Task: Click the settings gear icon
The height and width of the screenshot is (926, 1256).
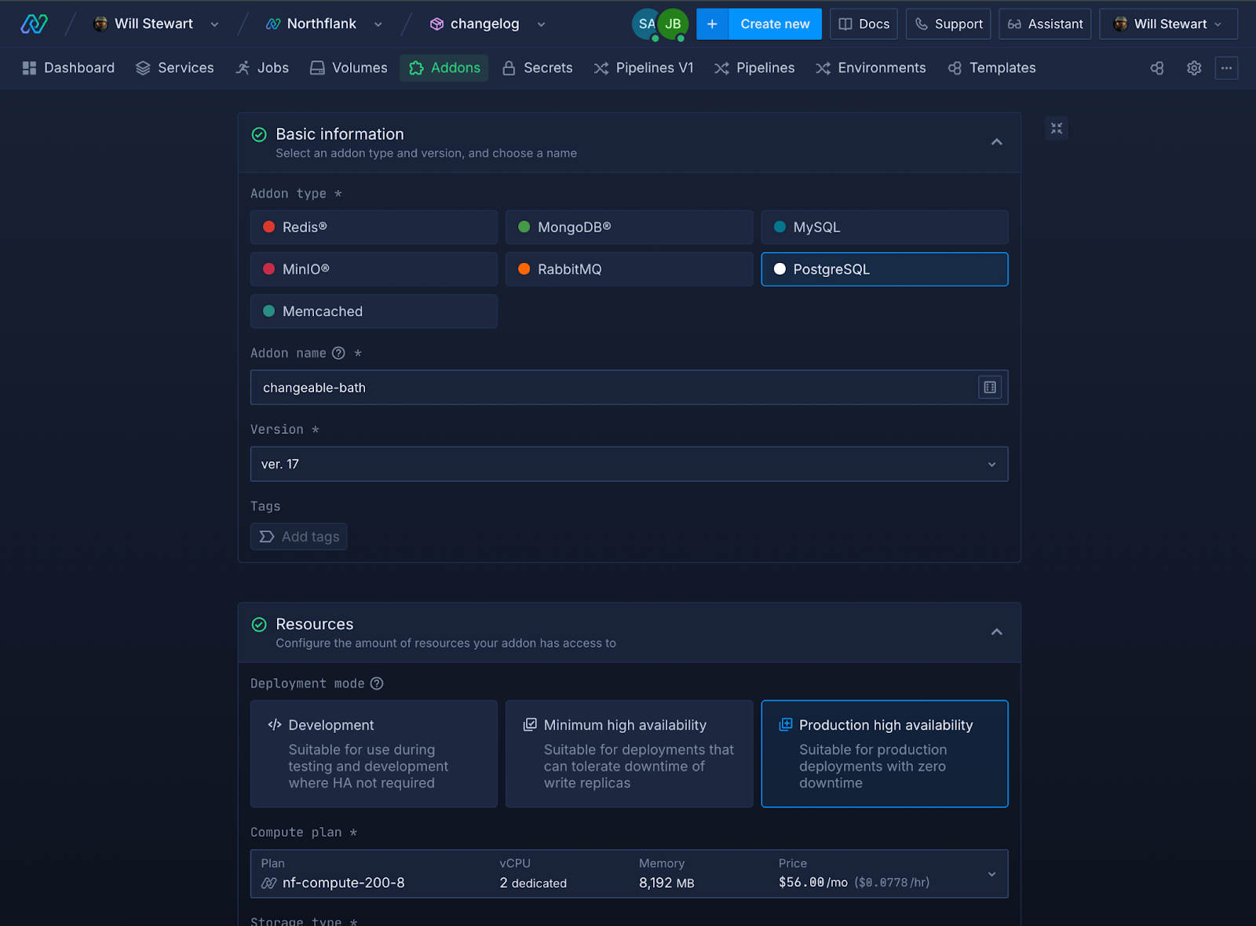Action: pyautogui.click(x=1193, y=68)
